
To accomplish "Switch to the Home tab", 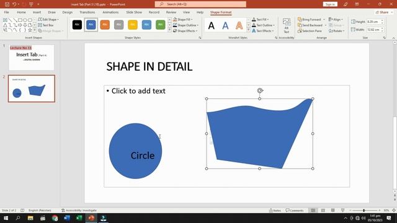I will pyautogui.click(x=21, y=12).
